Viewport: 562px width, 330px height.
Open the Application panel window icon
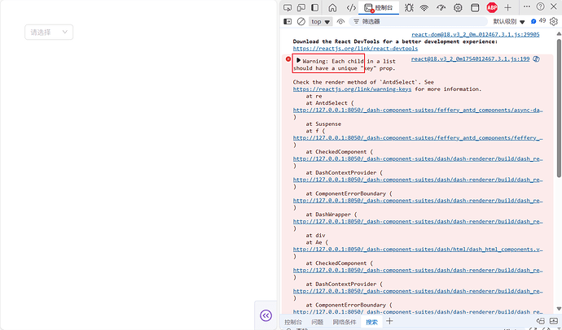475,7
